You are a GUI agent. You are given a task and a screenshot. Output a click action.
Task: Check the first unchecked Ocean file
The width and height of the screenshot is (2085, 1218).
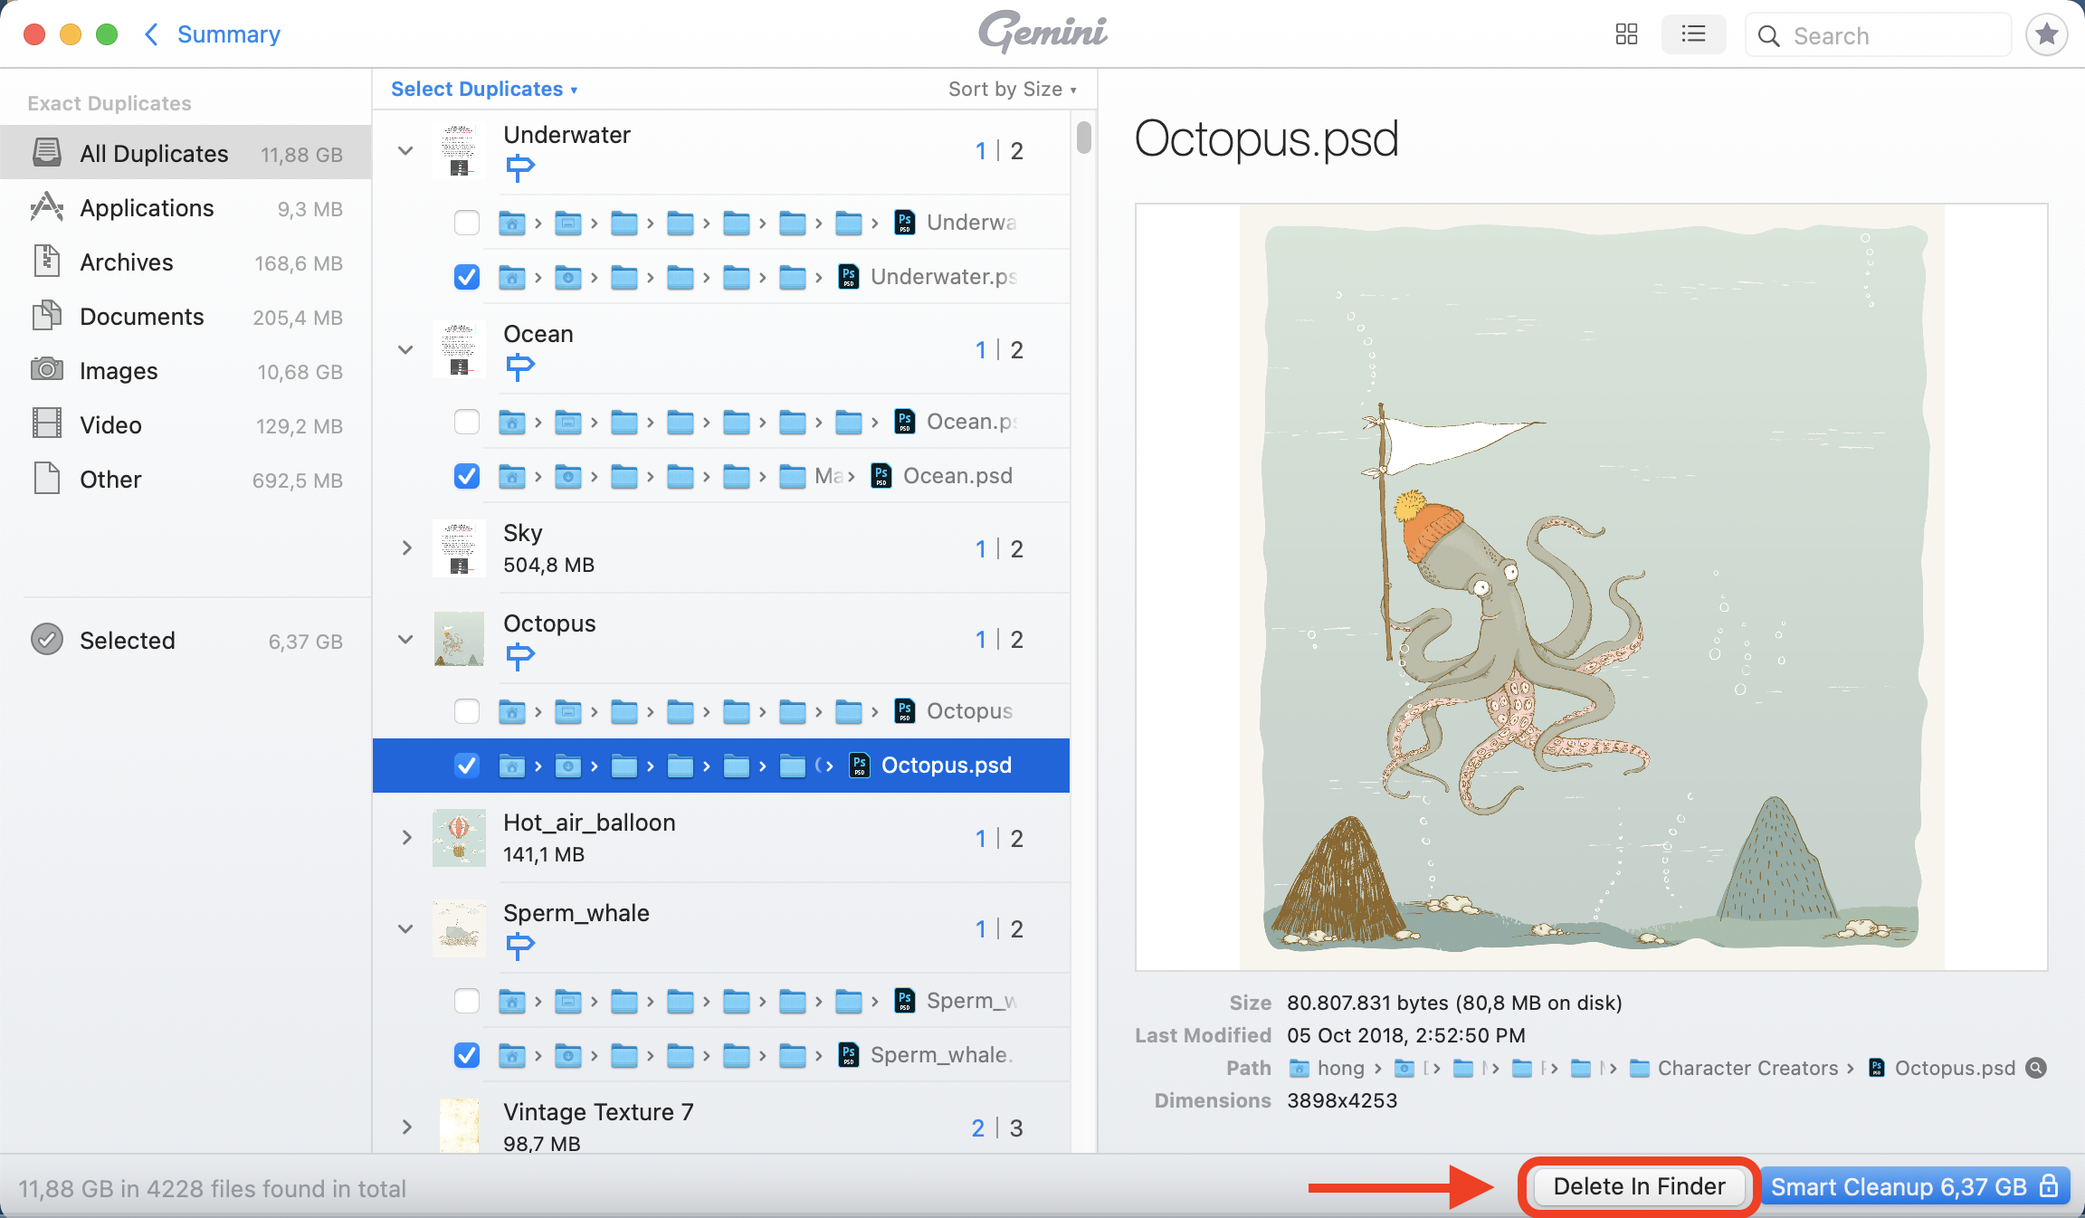467,422
